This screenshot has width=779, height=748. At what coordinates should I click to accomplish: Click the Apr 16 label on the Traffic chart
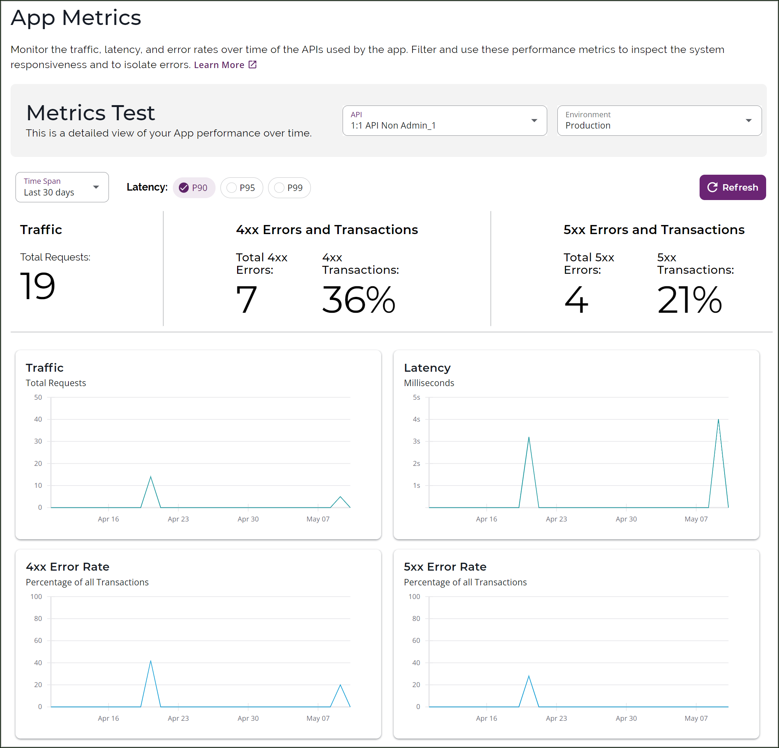(109, 519)
